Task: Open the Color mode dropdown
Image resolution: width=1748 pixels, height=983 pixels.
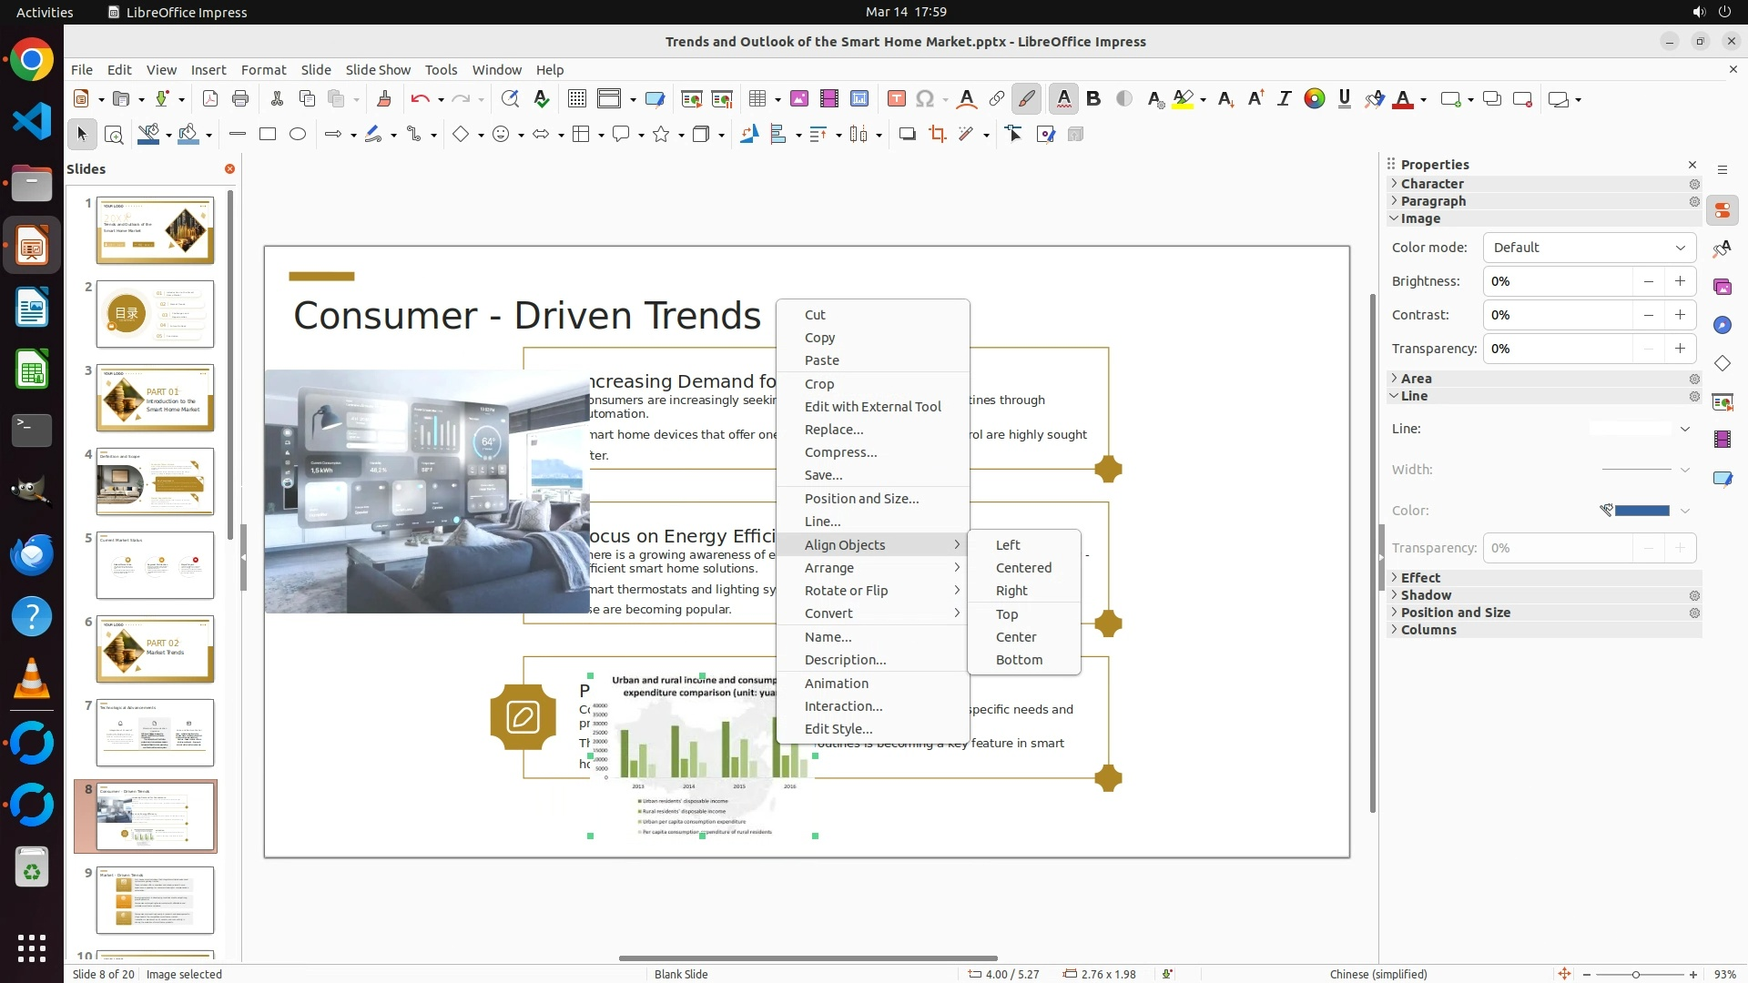Action: tap(1589, 248)
